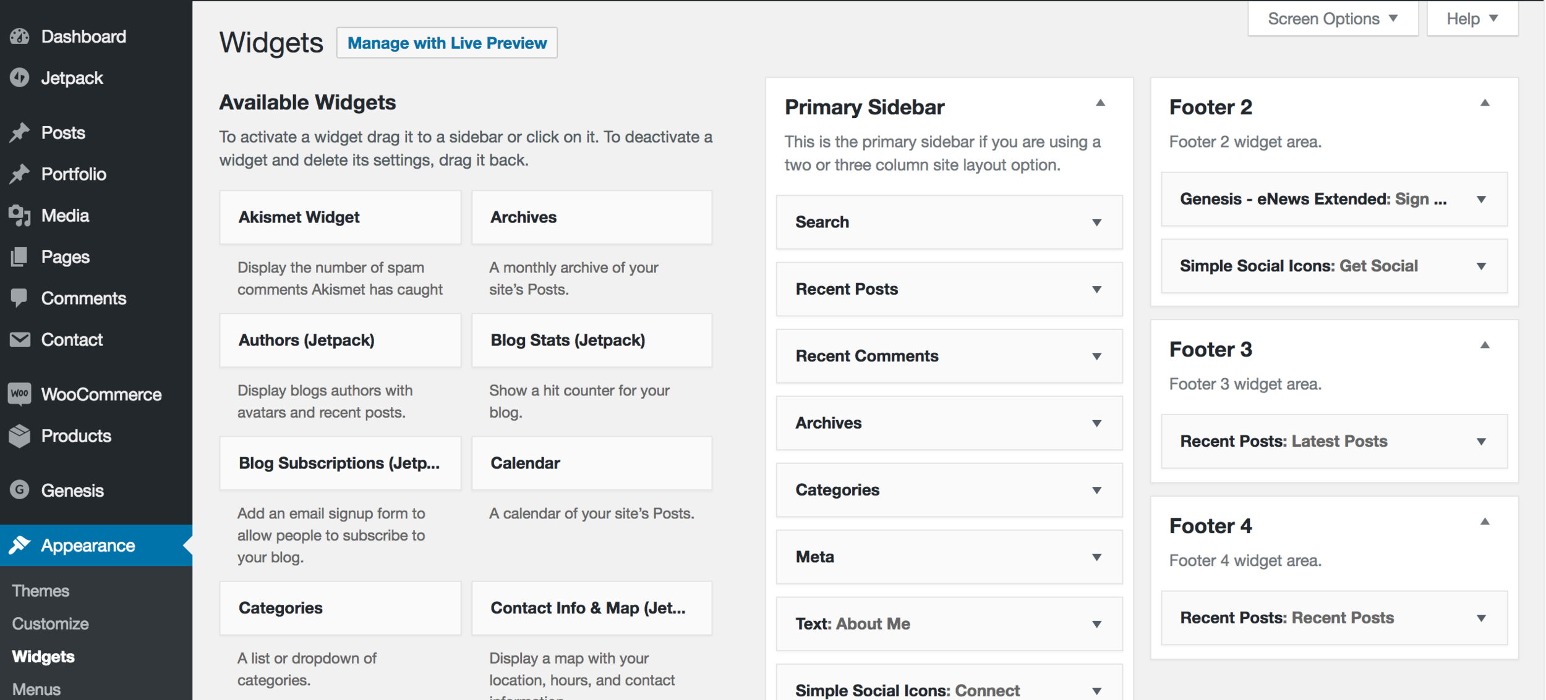This screenshot has width=1546, height=700.
Task: Click the Contact envelope icon
Action: click(x=20, y=339)
